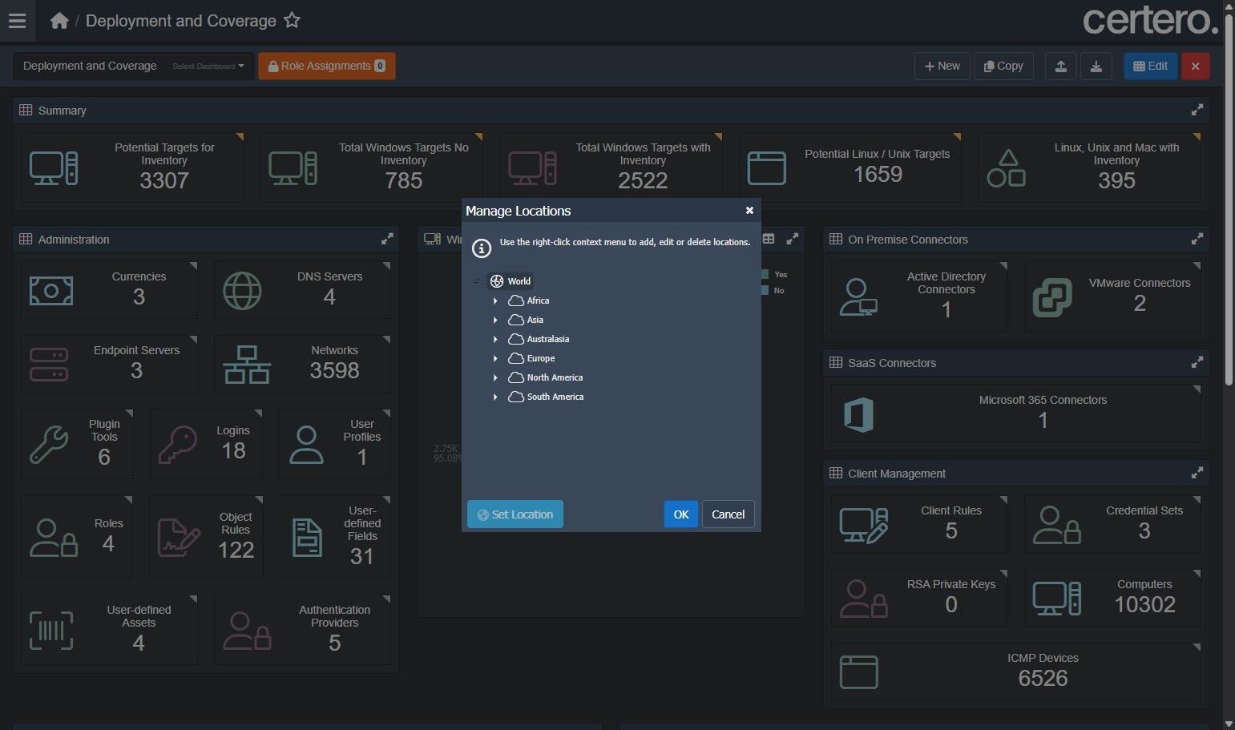Viewport: 1235px width, 730px height.
Task: Favorite this dashboard with the star icon
Action: point(293,21)
